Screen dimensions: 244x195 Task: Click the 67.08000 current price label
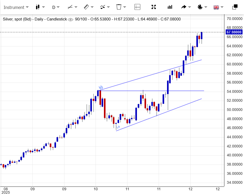pos(234,32)
